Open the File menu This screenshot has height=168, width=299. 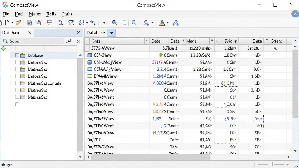(x=6, y=14)
